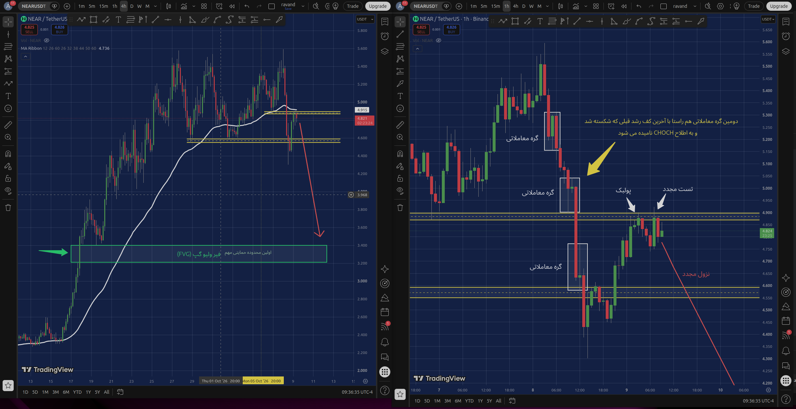This screenshot has width=796, height=409.
Task: Open the ruler measure tool in left window
Action: point(8,125)
